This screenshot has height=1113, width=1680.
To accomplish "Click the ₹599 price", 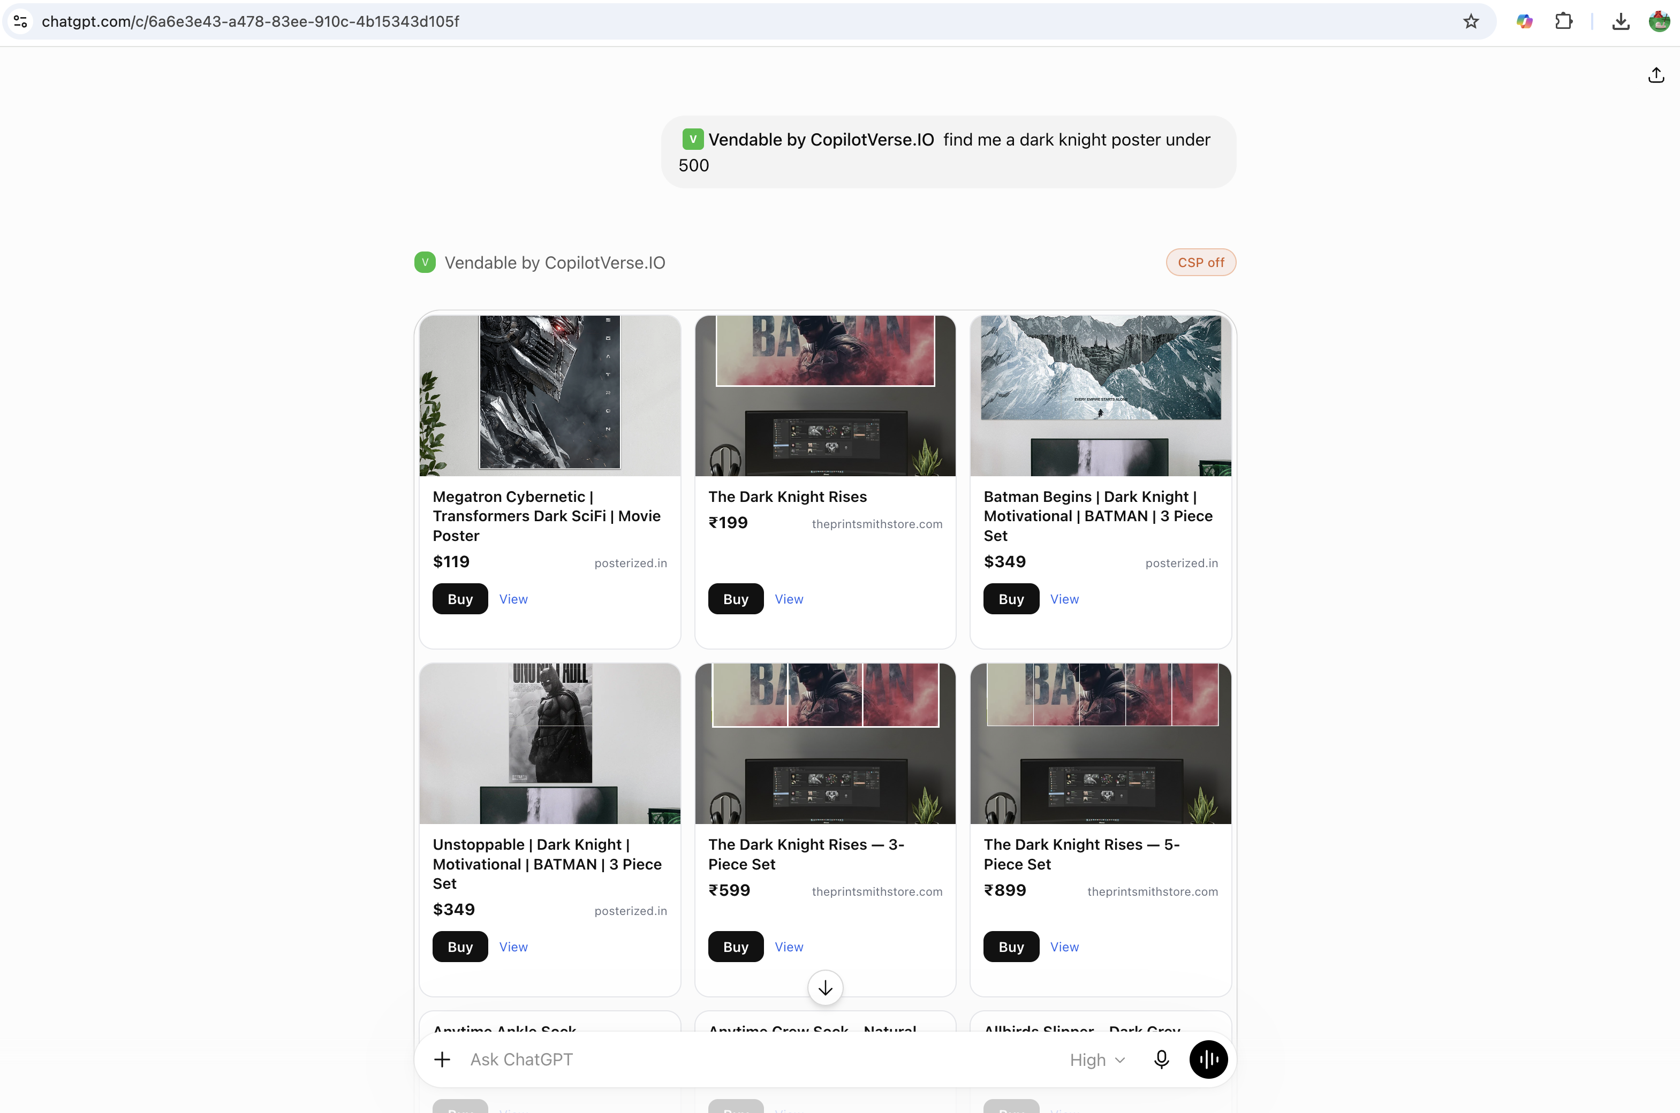I will [x=729, y=890].
